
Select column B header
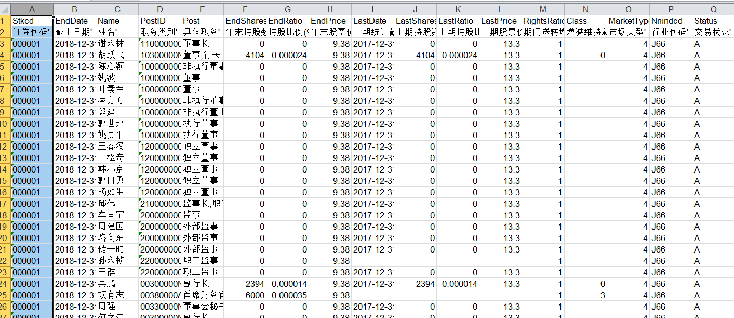pos(75,9)
